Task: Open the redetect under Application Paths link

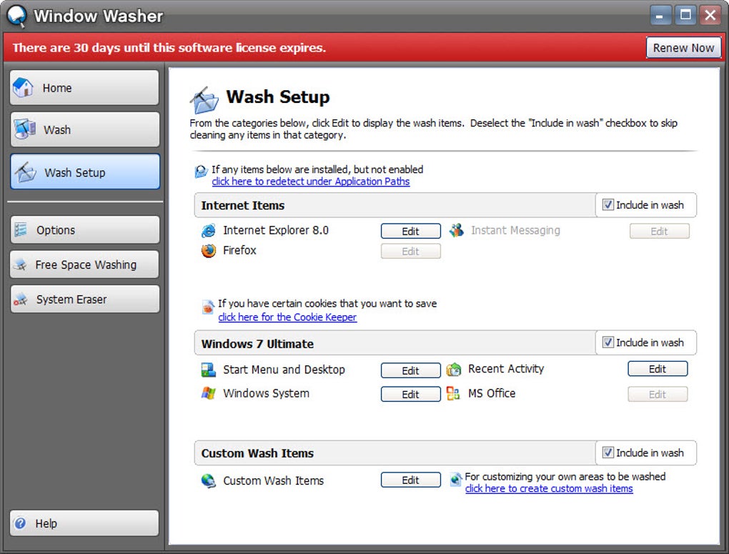Action: (311, 182)
